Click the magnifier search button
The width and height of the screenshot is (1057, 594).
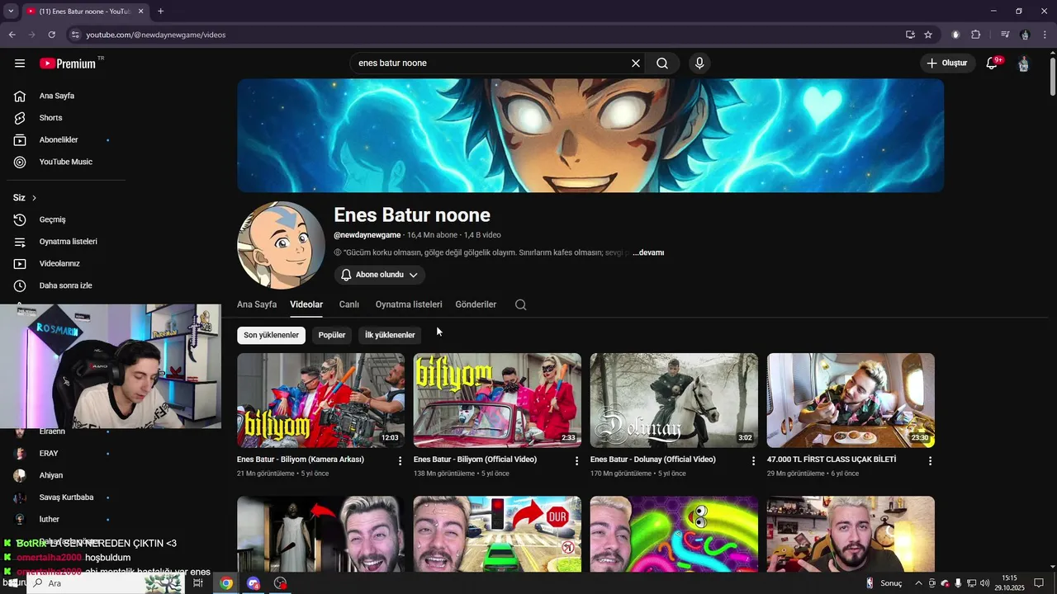point(662,64)
